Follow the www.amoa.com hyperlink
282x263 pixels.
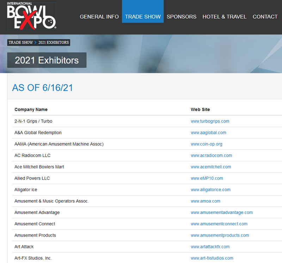point(206,201)
